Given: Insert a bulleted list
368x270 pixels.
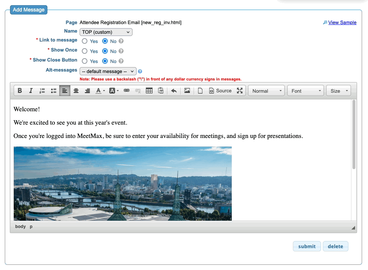Looking at the screenshot, I should pos(54,91).
